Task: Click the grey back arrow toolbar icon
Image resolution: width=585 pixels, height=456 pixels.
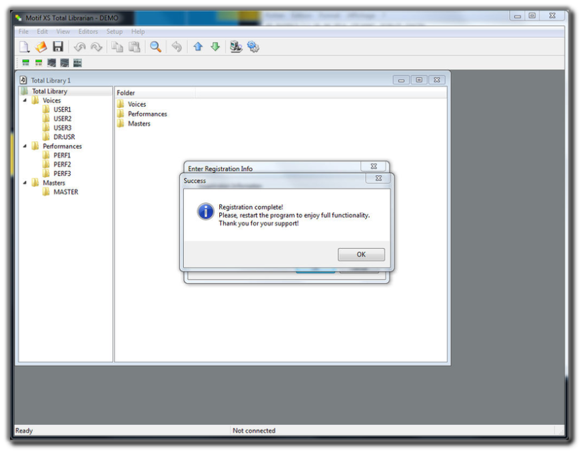Action: [177, 47]
